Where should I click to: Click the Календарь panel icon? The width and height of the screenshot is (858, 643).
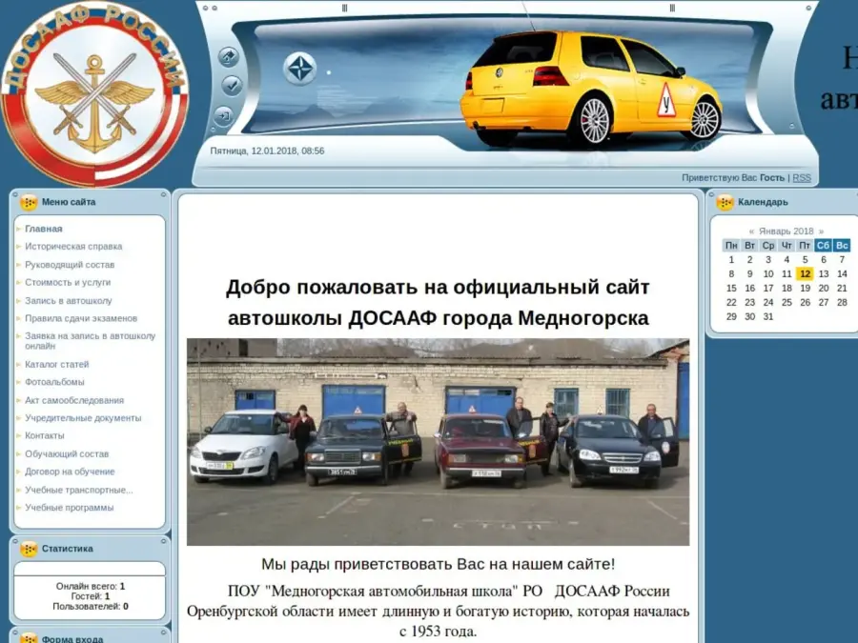point(725,202)
